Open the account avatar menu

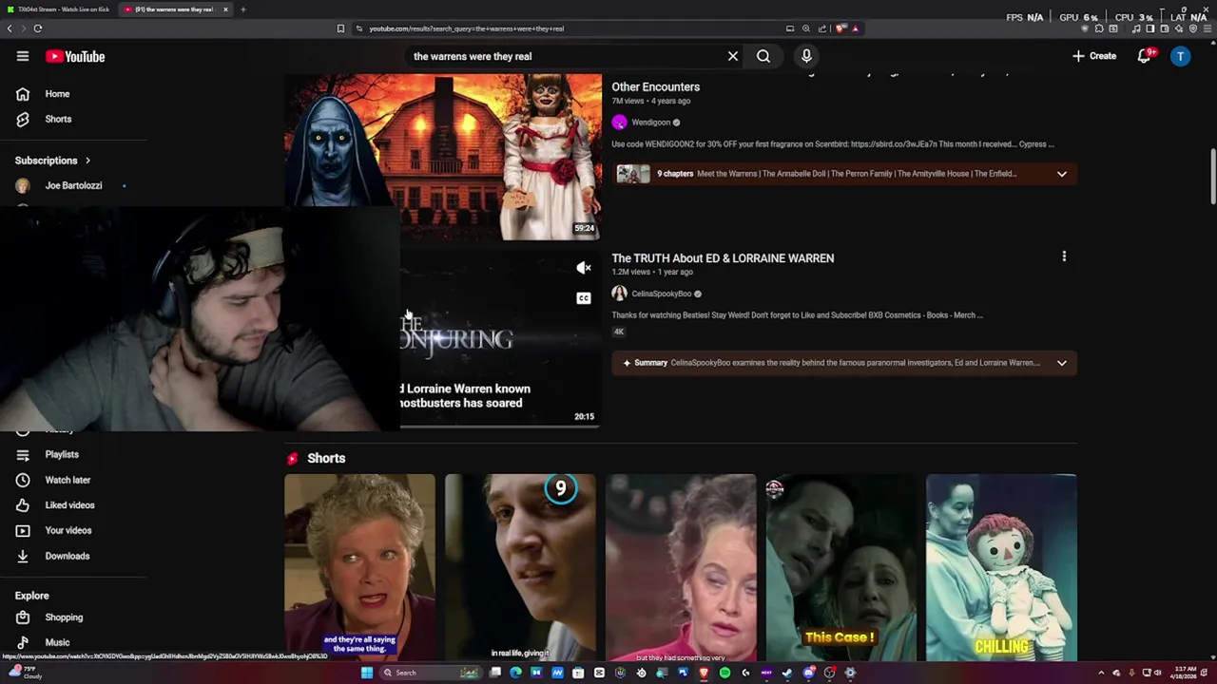point(1181,56)
